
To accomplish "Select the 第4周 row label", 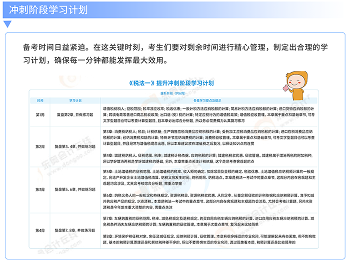I will pyautogui.click(x=40, y=230).
